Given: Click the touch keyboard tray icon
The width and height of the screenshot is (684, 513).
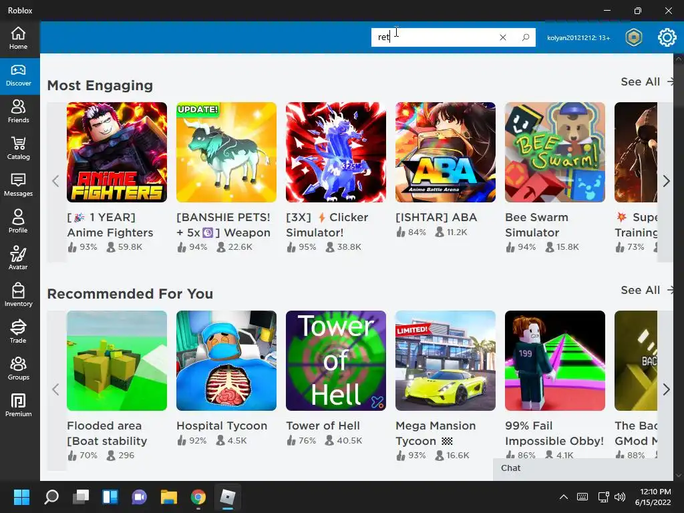Looking at the screenshot, I should coord(582,497).
